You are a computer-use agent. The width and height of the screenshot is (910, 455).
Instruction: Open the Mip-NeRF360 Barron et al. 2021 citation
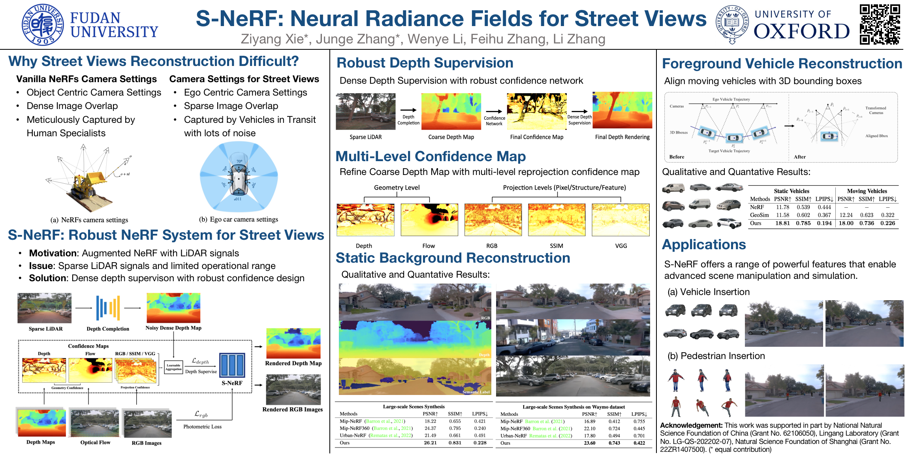tap(393, 428)
